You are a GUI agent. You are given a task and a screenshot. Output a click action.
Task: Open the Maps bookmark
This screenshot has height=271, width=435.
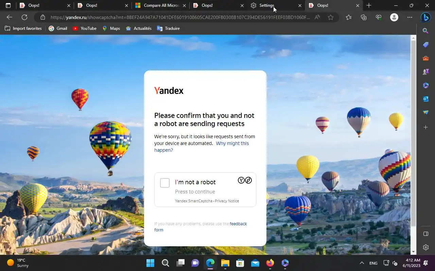[111, 28]
